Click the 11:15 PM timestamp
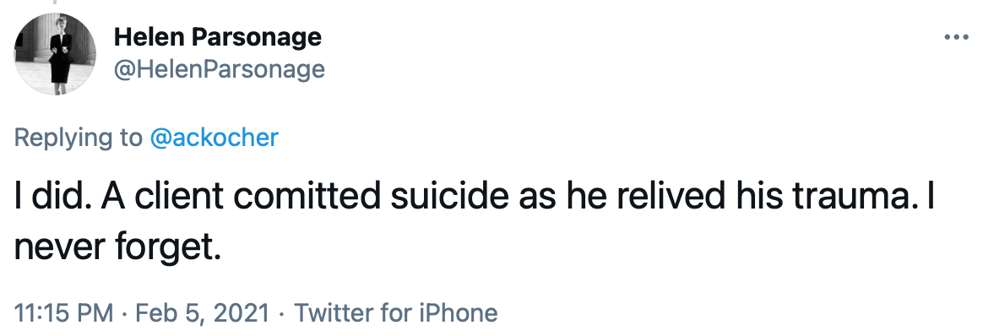This screenshot has height=336, width=983. pos(63,312)
